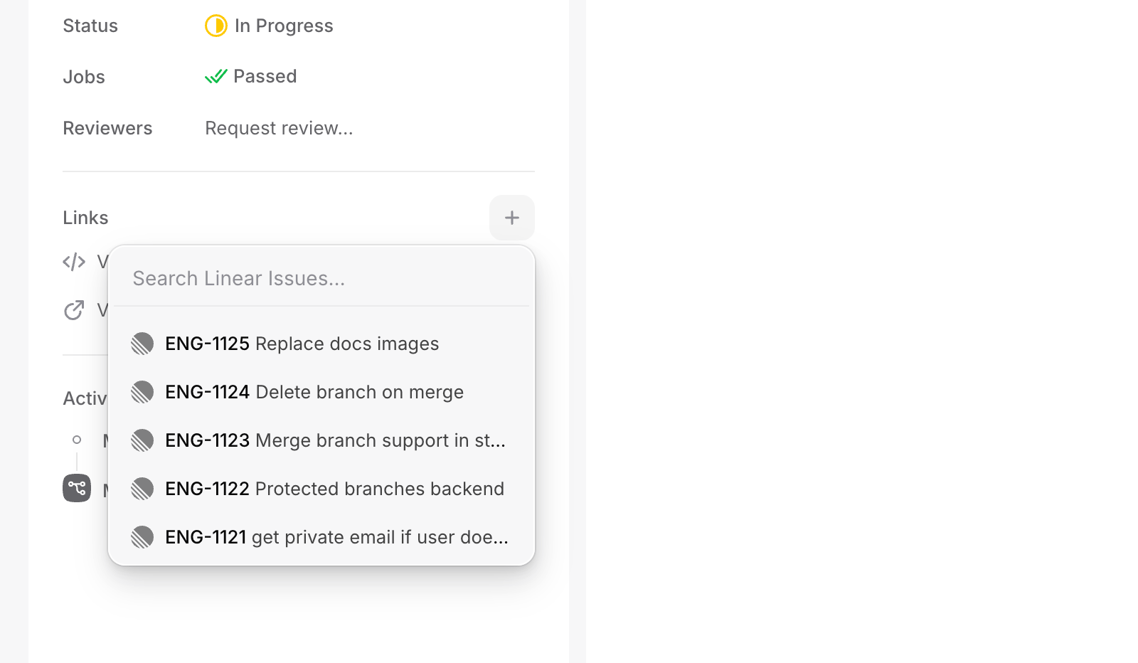Focus the Search Linear Issues field

[320, 278]
